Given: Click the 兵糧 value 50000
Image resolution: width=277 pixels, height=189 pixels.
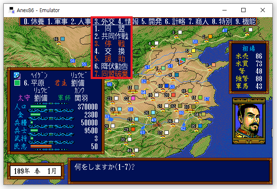Looking at the screenshot, I should [x=89, y=123].
